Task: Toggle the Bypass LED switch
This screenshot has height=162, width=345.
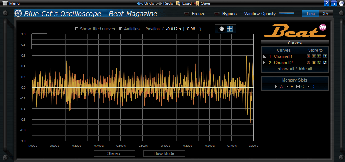Action: point(217,14)
